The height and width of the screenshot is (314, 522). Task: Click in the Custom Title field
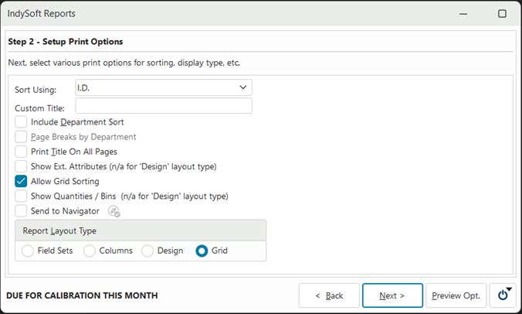(x=164, y=106)
